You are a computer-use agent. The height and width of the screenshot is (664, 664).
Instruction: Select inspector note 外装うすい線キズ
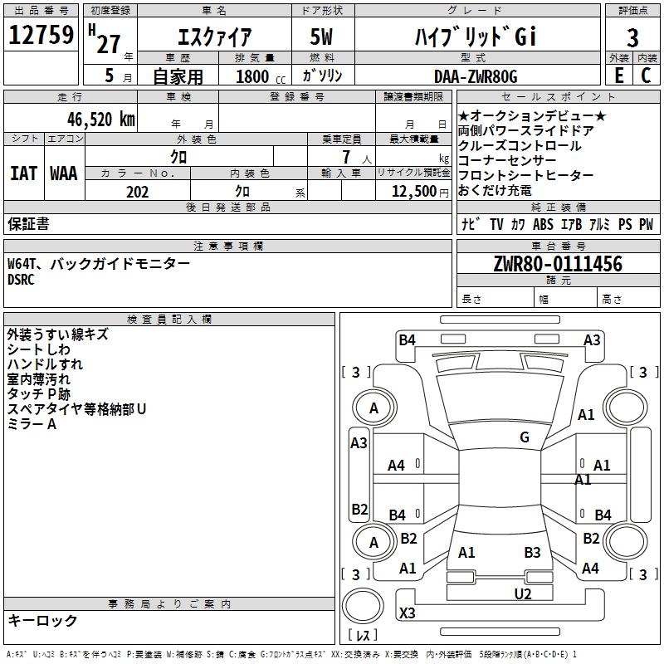(x=57, y=334)
